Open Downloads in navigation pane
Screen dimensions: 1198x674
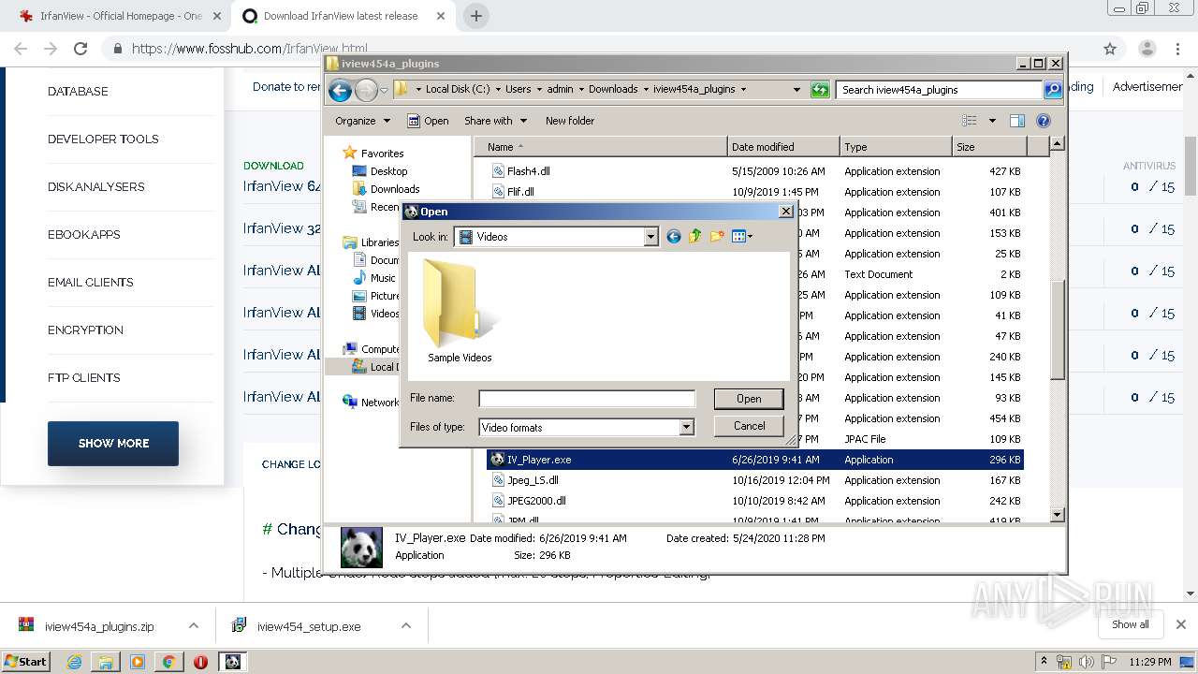point(394,189)
